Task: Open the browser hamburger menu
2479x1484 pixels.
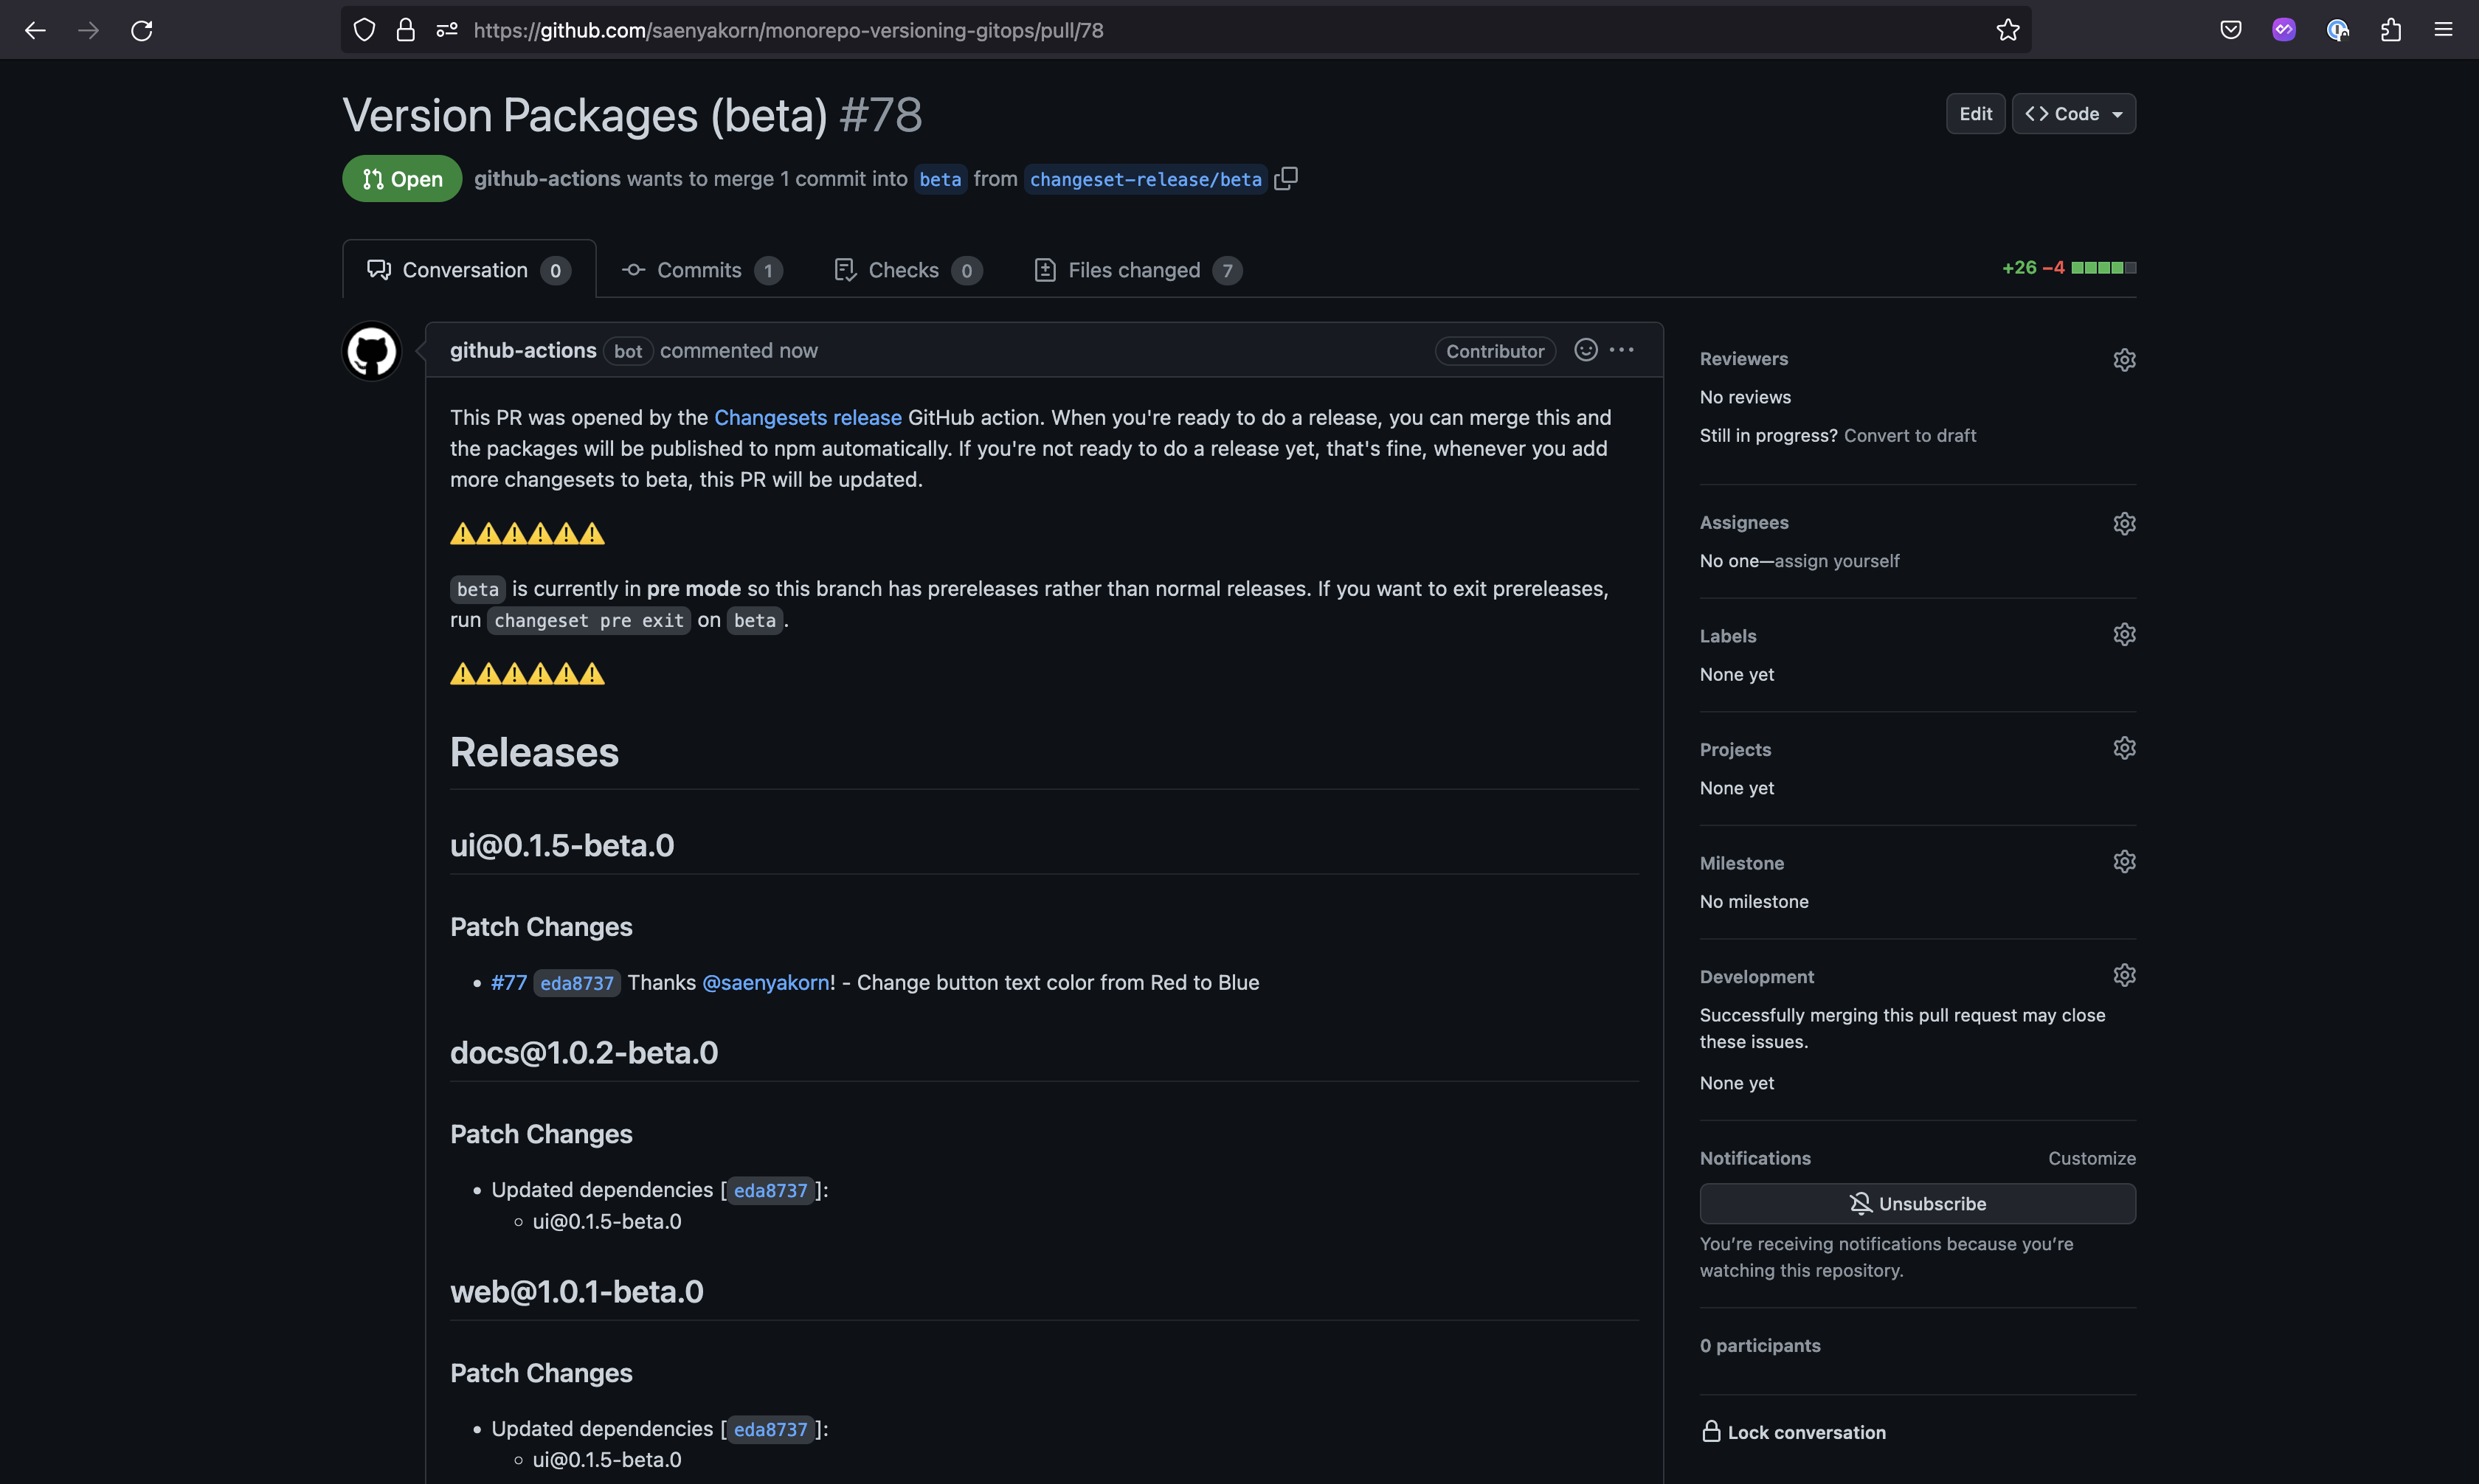Action: [2443, 30]
